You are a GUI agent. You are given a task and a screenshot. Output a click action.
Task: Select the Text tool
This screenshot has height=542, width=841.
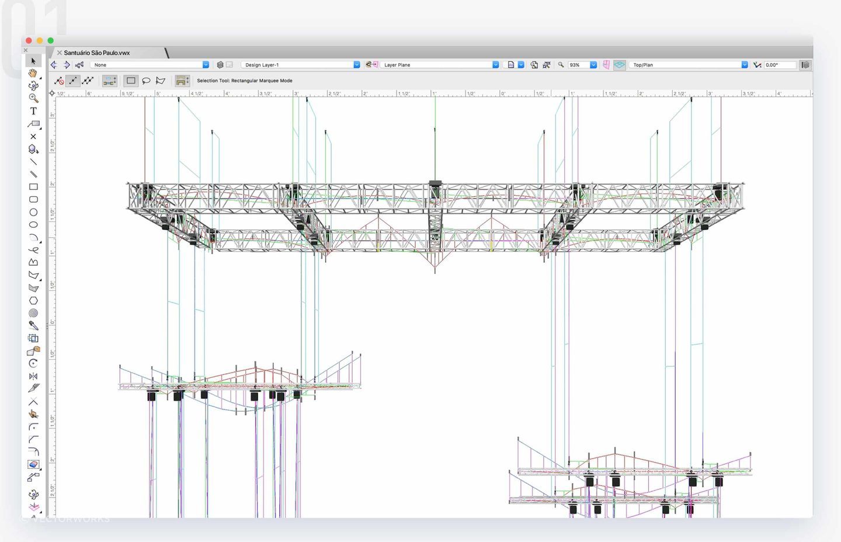(x=33, y=111)
